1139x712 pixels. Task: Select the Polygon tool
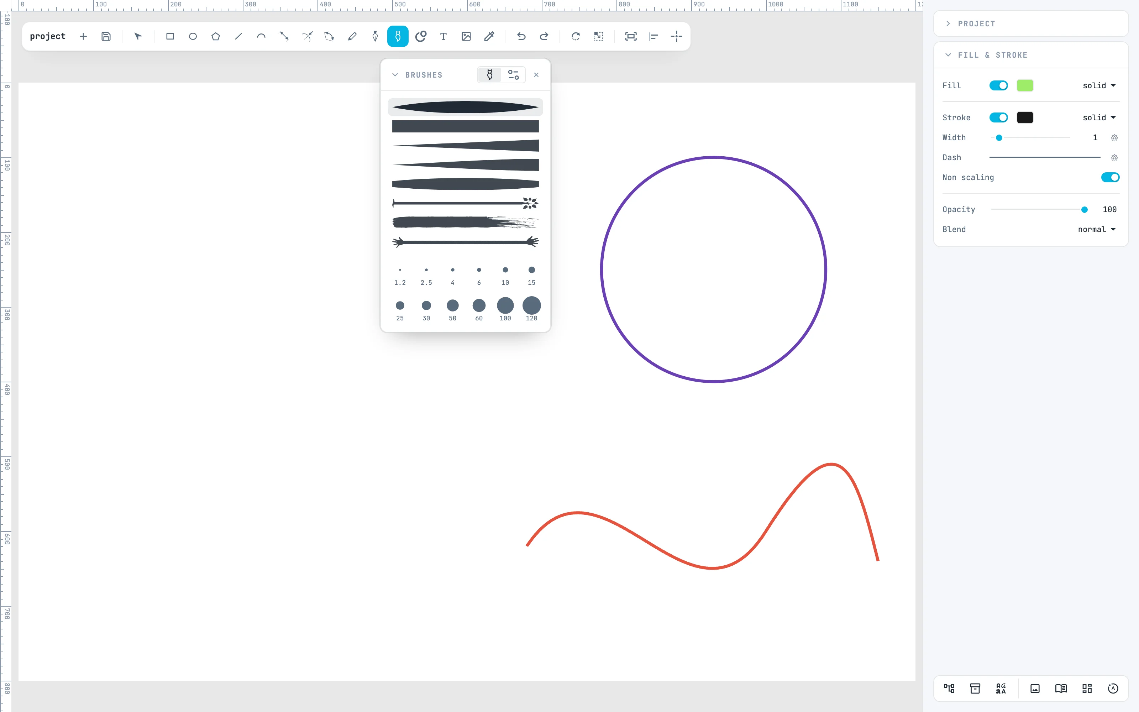[x=216, y=36]
